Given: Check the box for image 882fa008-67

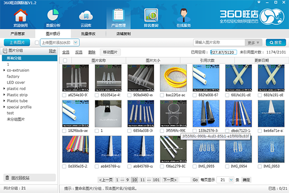Looking at the screenshot, I should point(195,95).
